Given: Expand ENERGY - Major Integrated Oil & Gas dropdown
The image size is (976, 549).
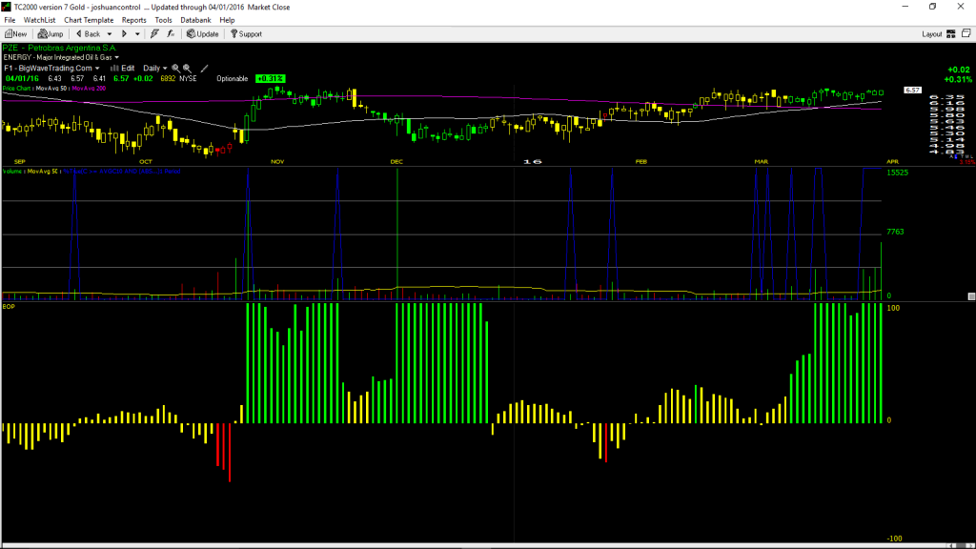Looking at the screenshot, I should (x=61, y=57).
